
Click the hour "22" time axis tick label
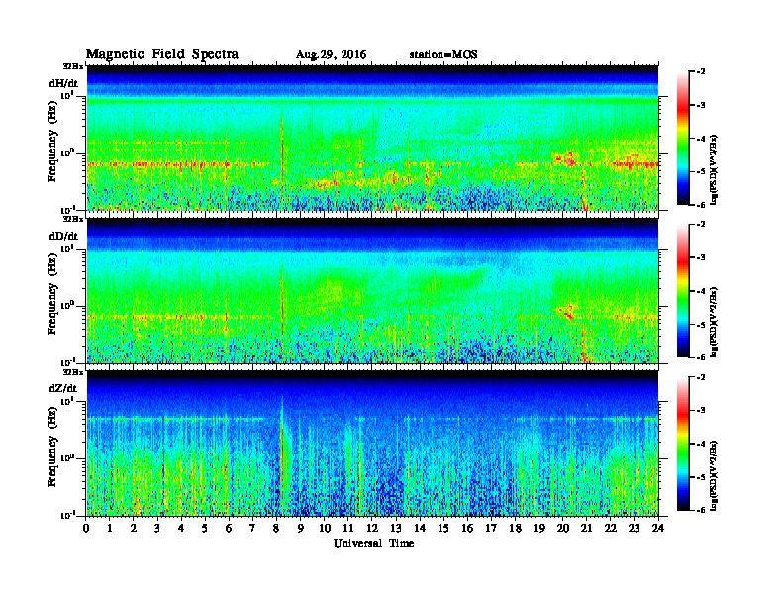point(611,529)
